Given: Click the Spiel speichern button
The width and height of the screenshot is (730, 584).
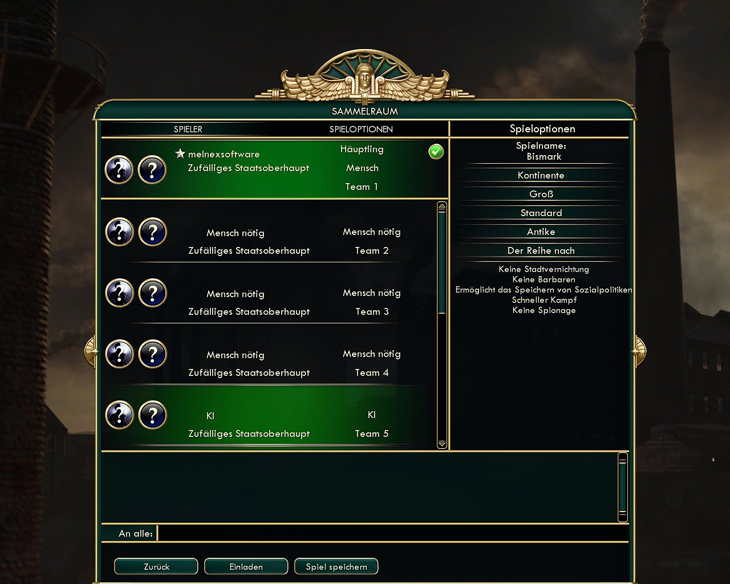Looking at the screenshot, I should click(x=336, y=566).
